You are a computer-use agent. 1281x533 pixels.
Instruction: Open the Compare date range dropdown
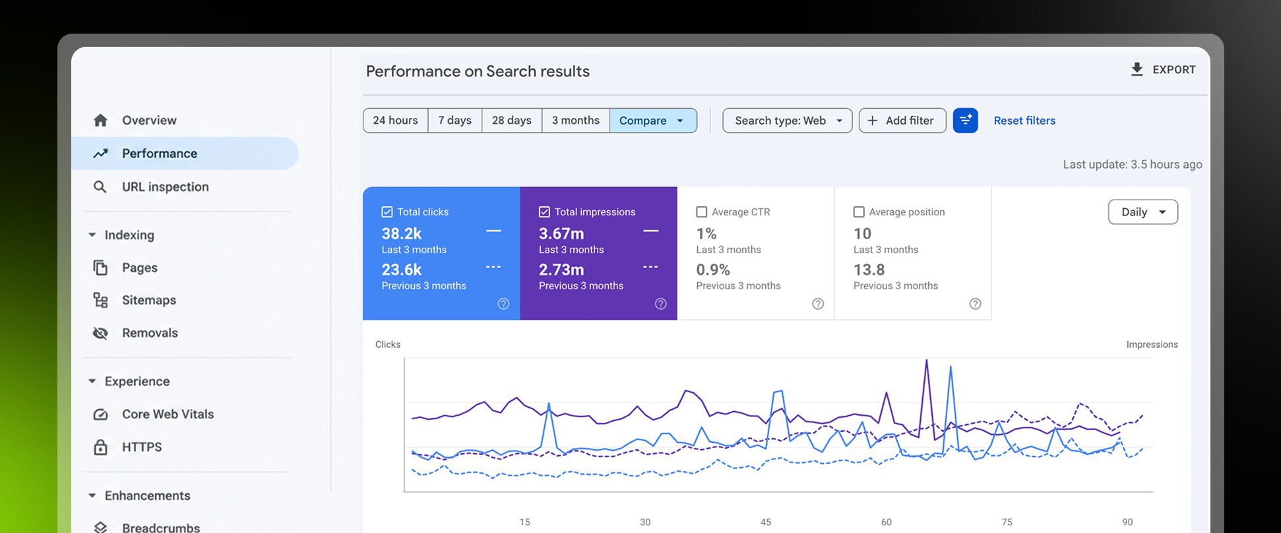click(x=653, y=121)
